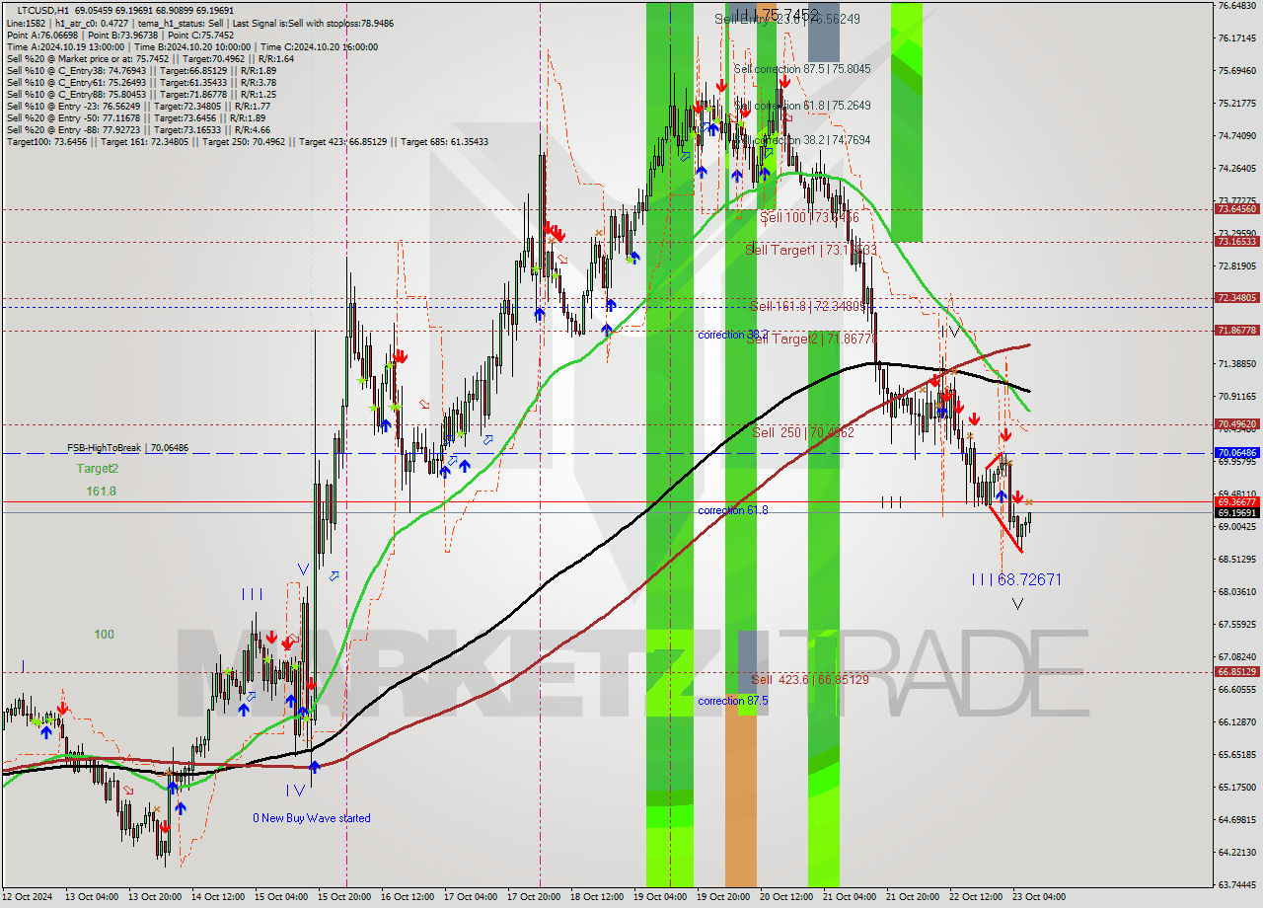Click the blue 'correction 38.2' label
Screen dimensions: 1263x908
point(733,335)
